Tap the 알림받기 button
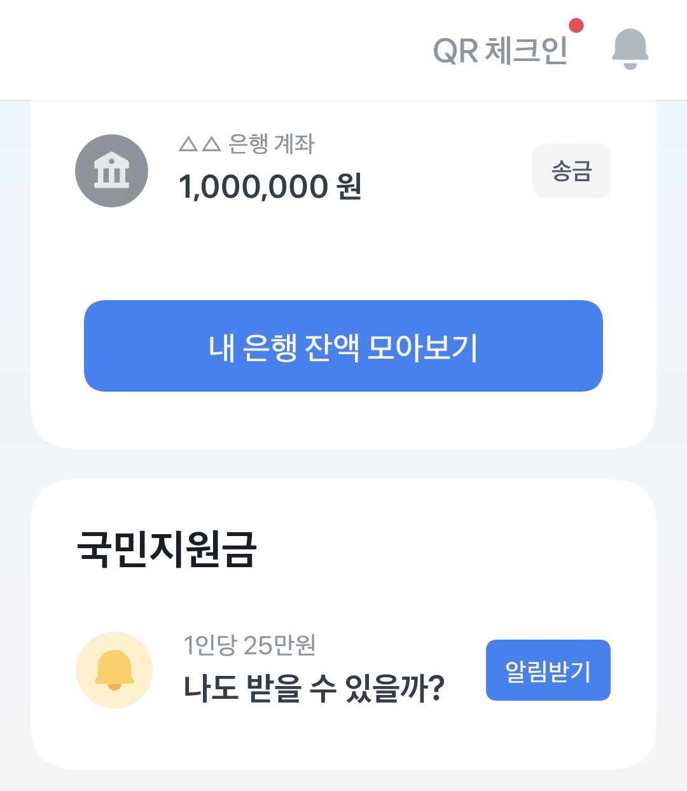The width and height of the screenshot is (687, 791). 548,670
